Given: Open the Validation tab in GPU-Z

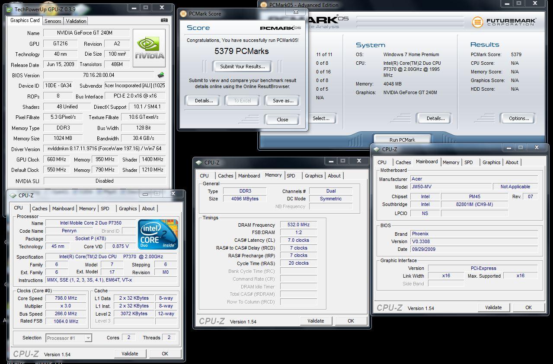Looking at the screenshot, I should [76, 21].
